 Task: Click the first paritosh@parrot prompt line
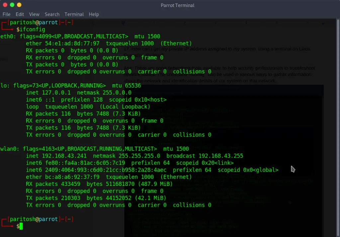tap(37, 22)
